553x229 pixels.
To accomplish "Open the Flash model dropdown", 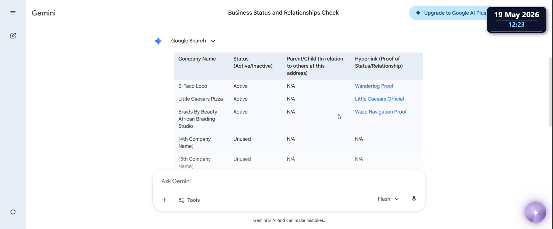I will 388,199.
